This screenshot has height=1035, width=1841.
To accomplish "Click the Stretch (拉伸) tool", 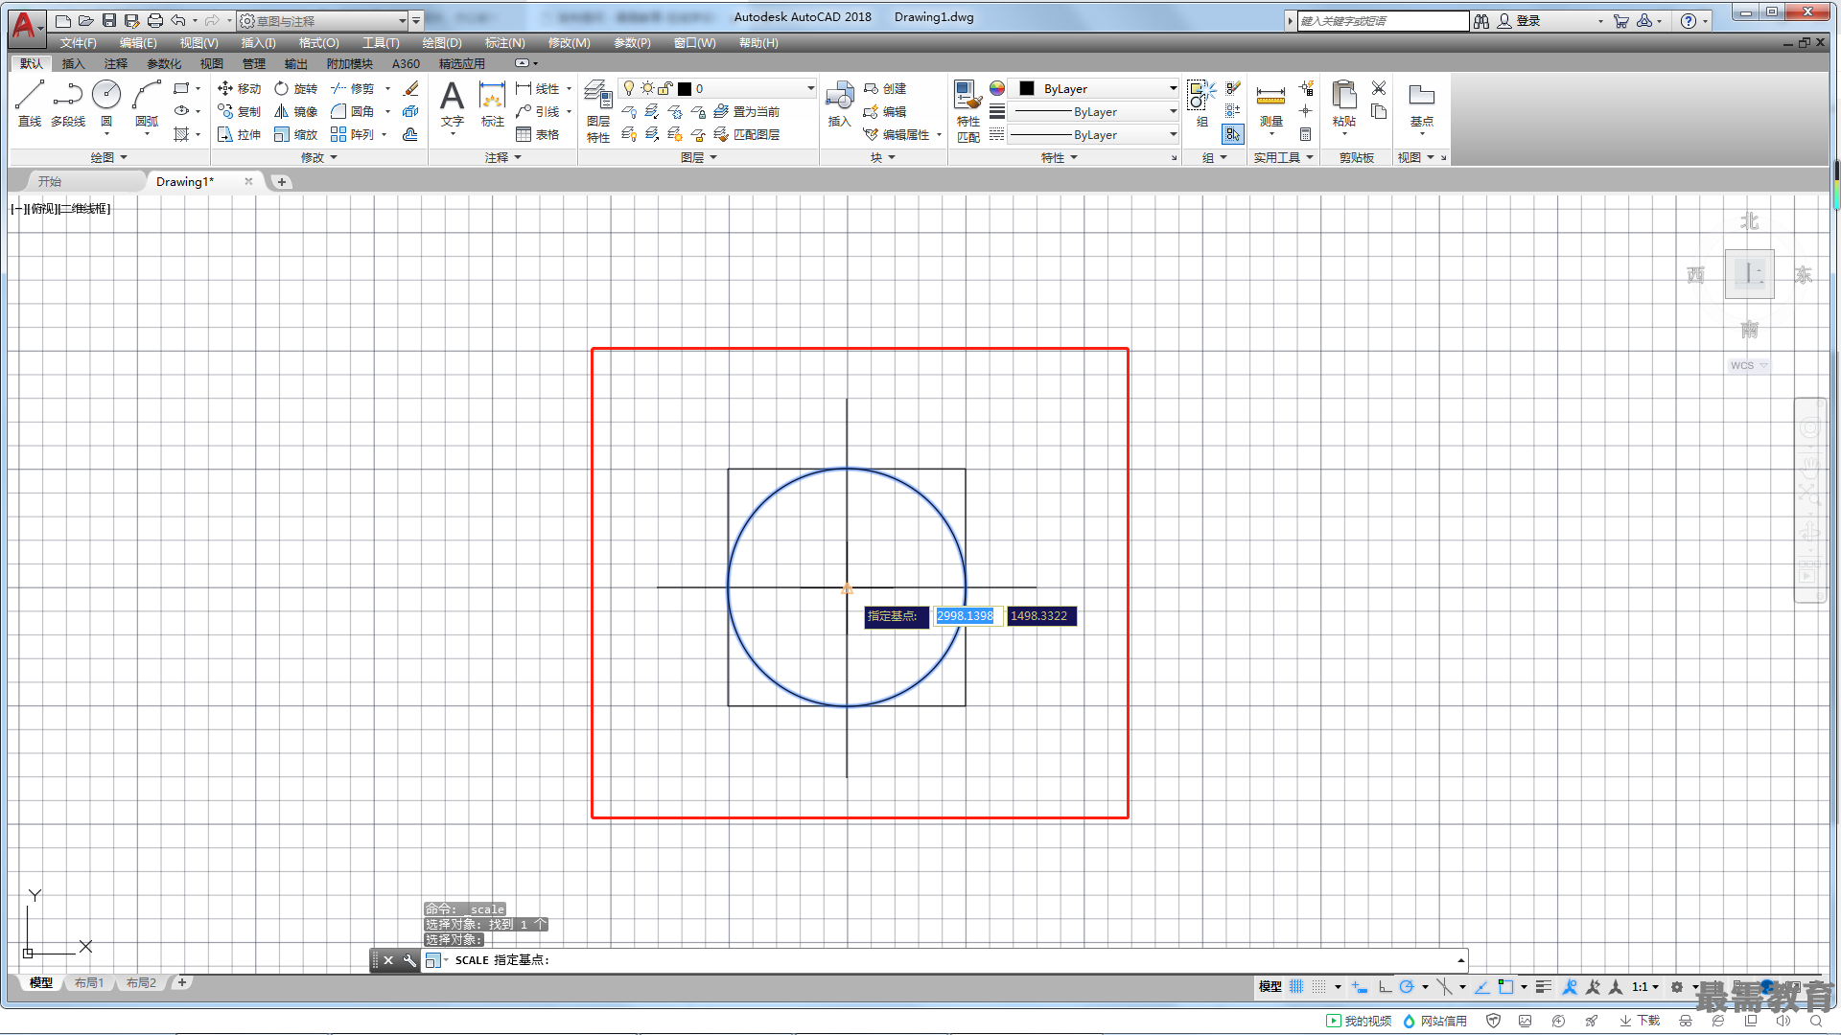I will [x=239, y=134].
